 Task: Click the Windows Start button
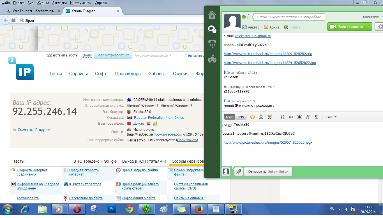click(7, 209)
